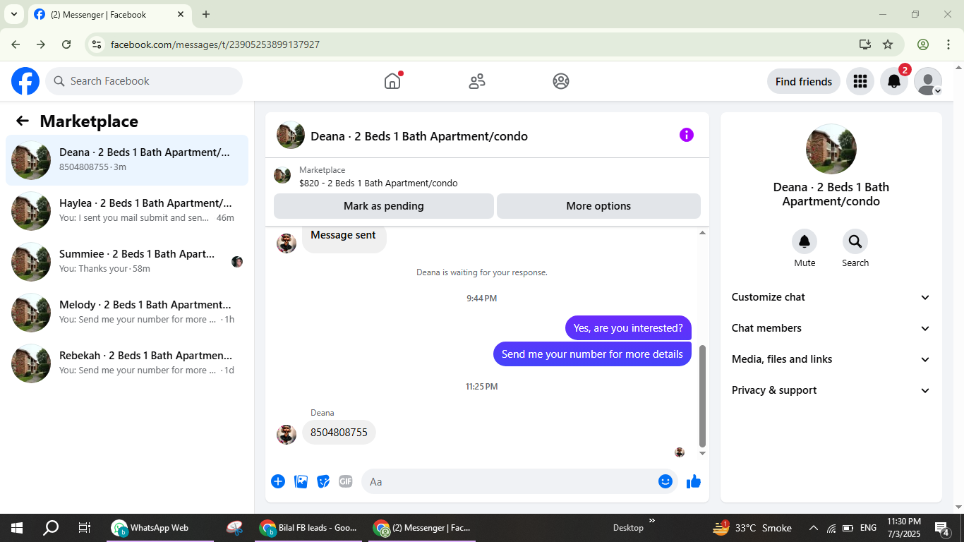Open the Melody conversation
The image size is (964, 542).
pyautogui.click(x=127, y=313)
